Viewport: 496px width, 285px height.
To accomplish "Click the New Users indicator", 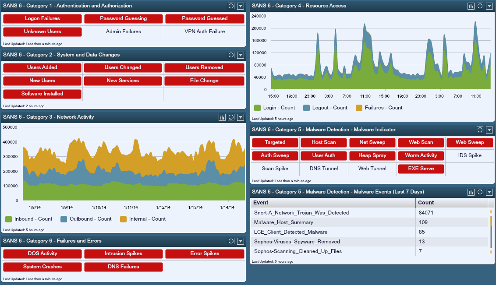I will 42,81.
